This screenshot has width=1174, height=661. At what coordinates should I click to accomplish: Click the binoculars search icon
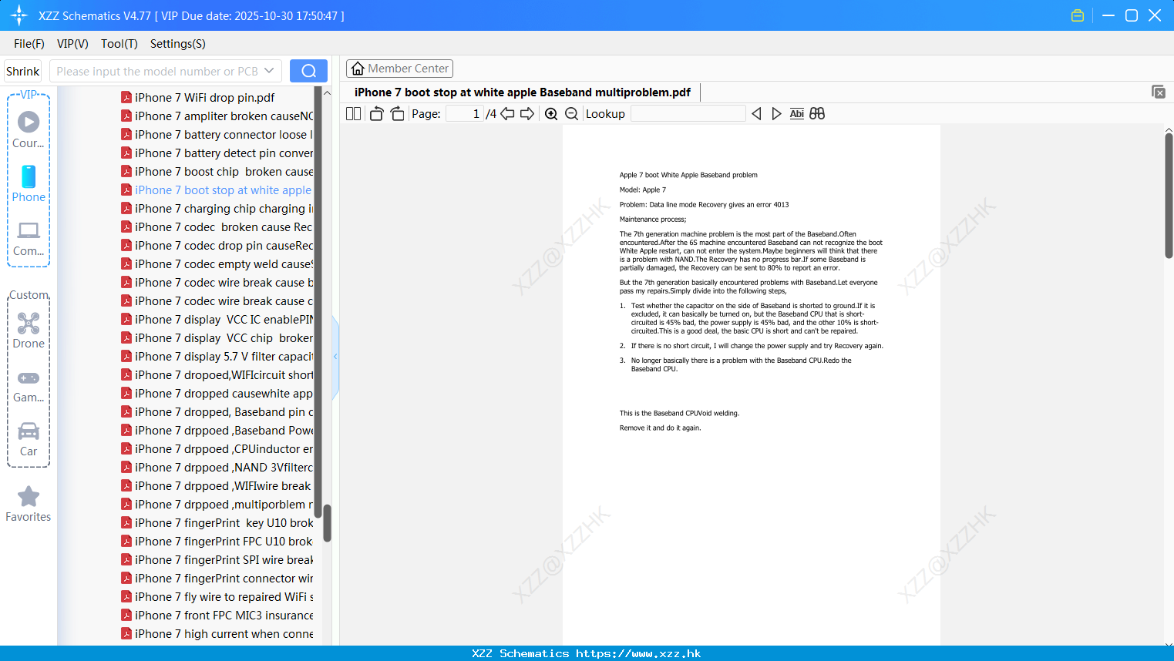point(817,113)
